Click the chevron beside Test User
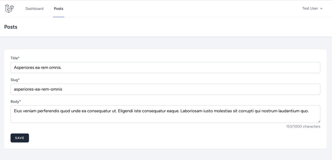The height and width of the screenshot is (160, 332). point(321,9)
